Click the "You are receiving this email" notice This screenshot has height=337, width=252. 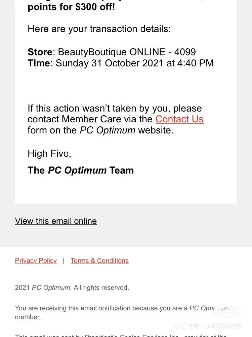[101, 308]
